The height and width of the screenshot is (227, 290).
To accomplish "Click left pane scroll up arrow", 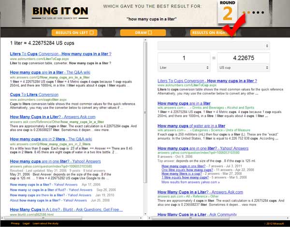I will coord(145,40).
